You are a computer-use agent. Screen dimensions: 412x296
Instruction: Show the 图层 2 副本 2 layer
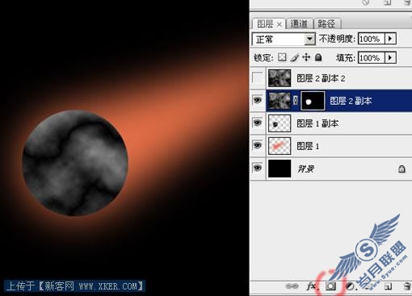tap(258, 78)
